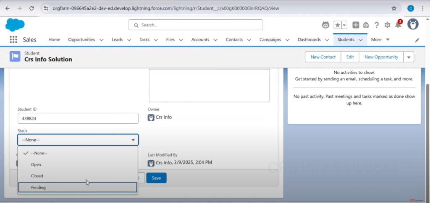Open the Setup gear icon
Viewport: 430px width, 203px height.
click(387, 25)
